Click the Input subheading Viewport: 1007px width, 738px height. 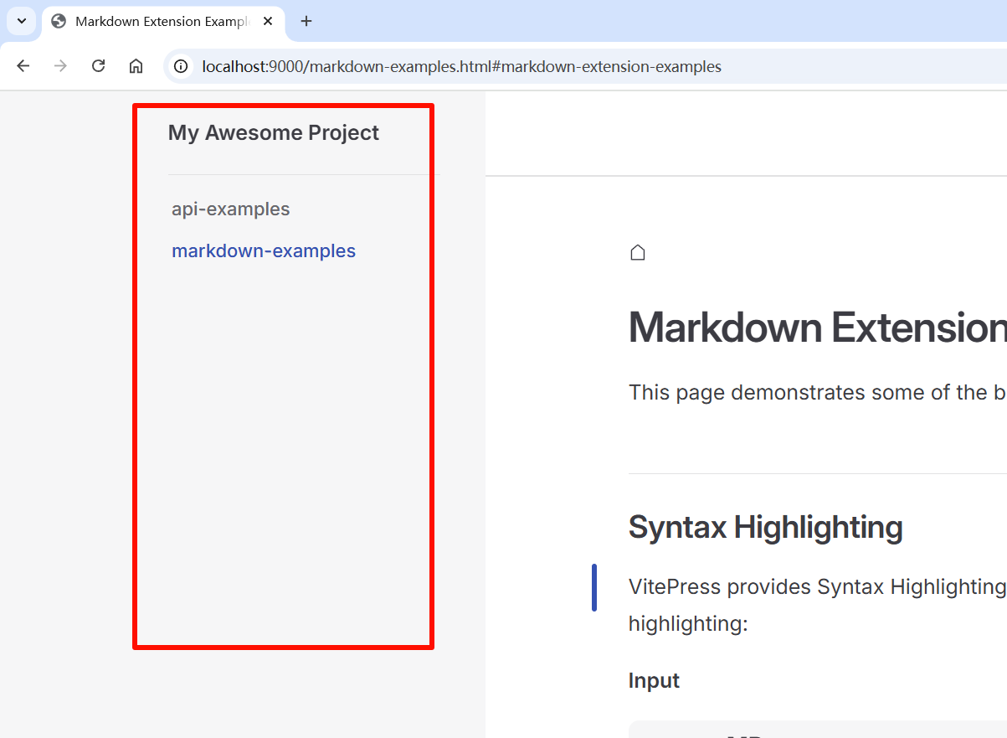click(x=654, y=680)
